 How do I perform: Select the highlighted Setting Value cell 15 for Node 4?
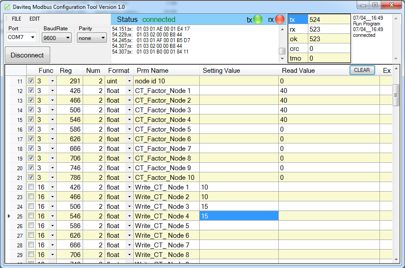coord(239,216)
